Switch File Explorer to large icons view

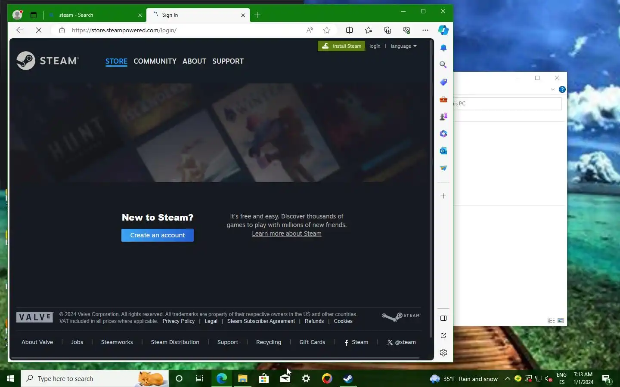coord(561,321)
